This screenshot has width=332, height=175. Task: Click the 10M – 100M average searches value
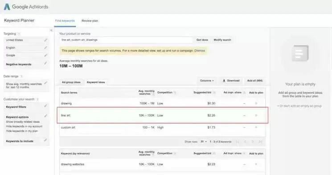[x=71, y=66]
